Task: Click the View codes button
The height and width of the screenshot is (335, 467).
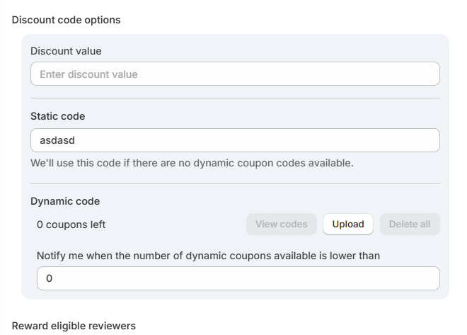Action: click(x=281, y=225)
